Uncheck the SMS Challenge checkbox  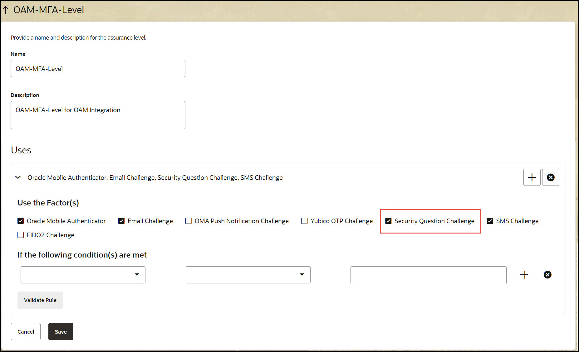pyautogui.click(x=490, y=221)
